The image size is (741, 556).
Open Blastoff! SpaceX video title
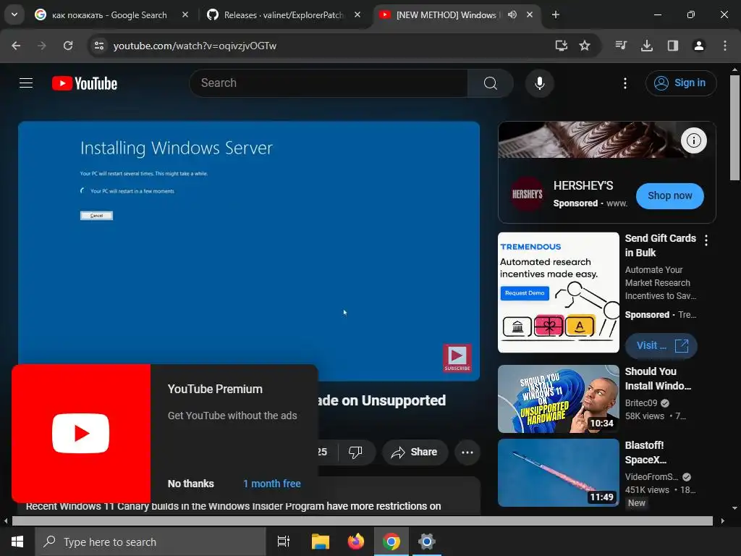pos(645,452)
